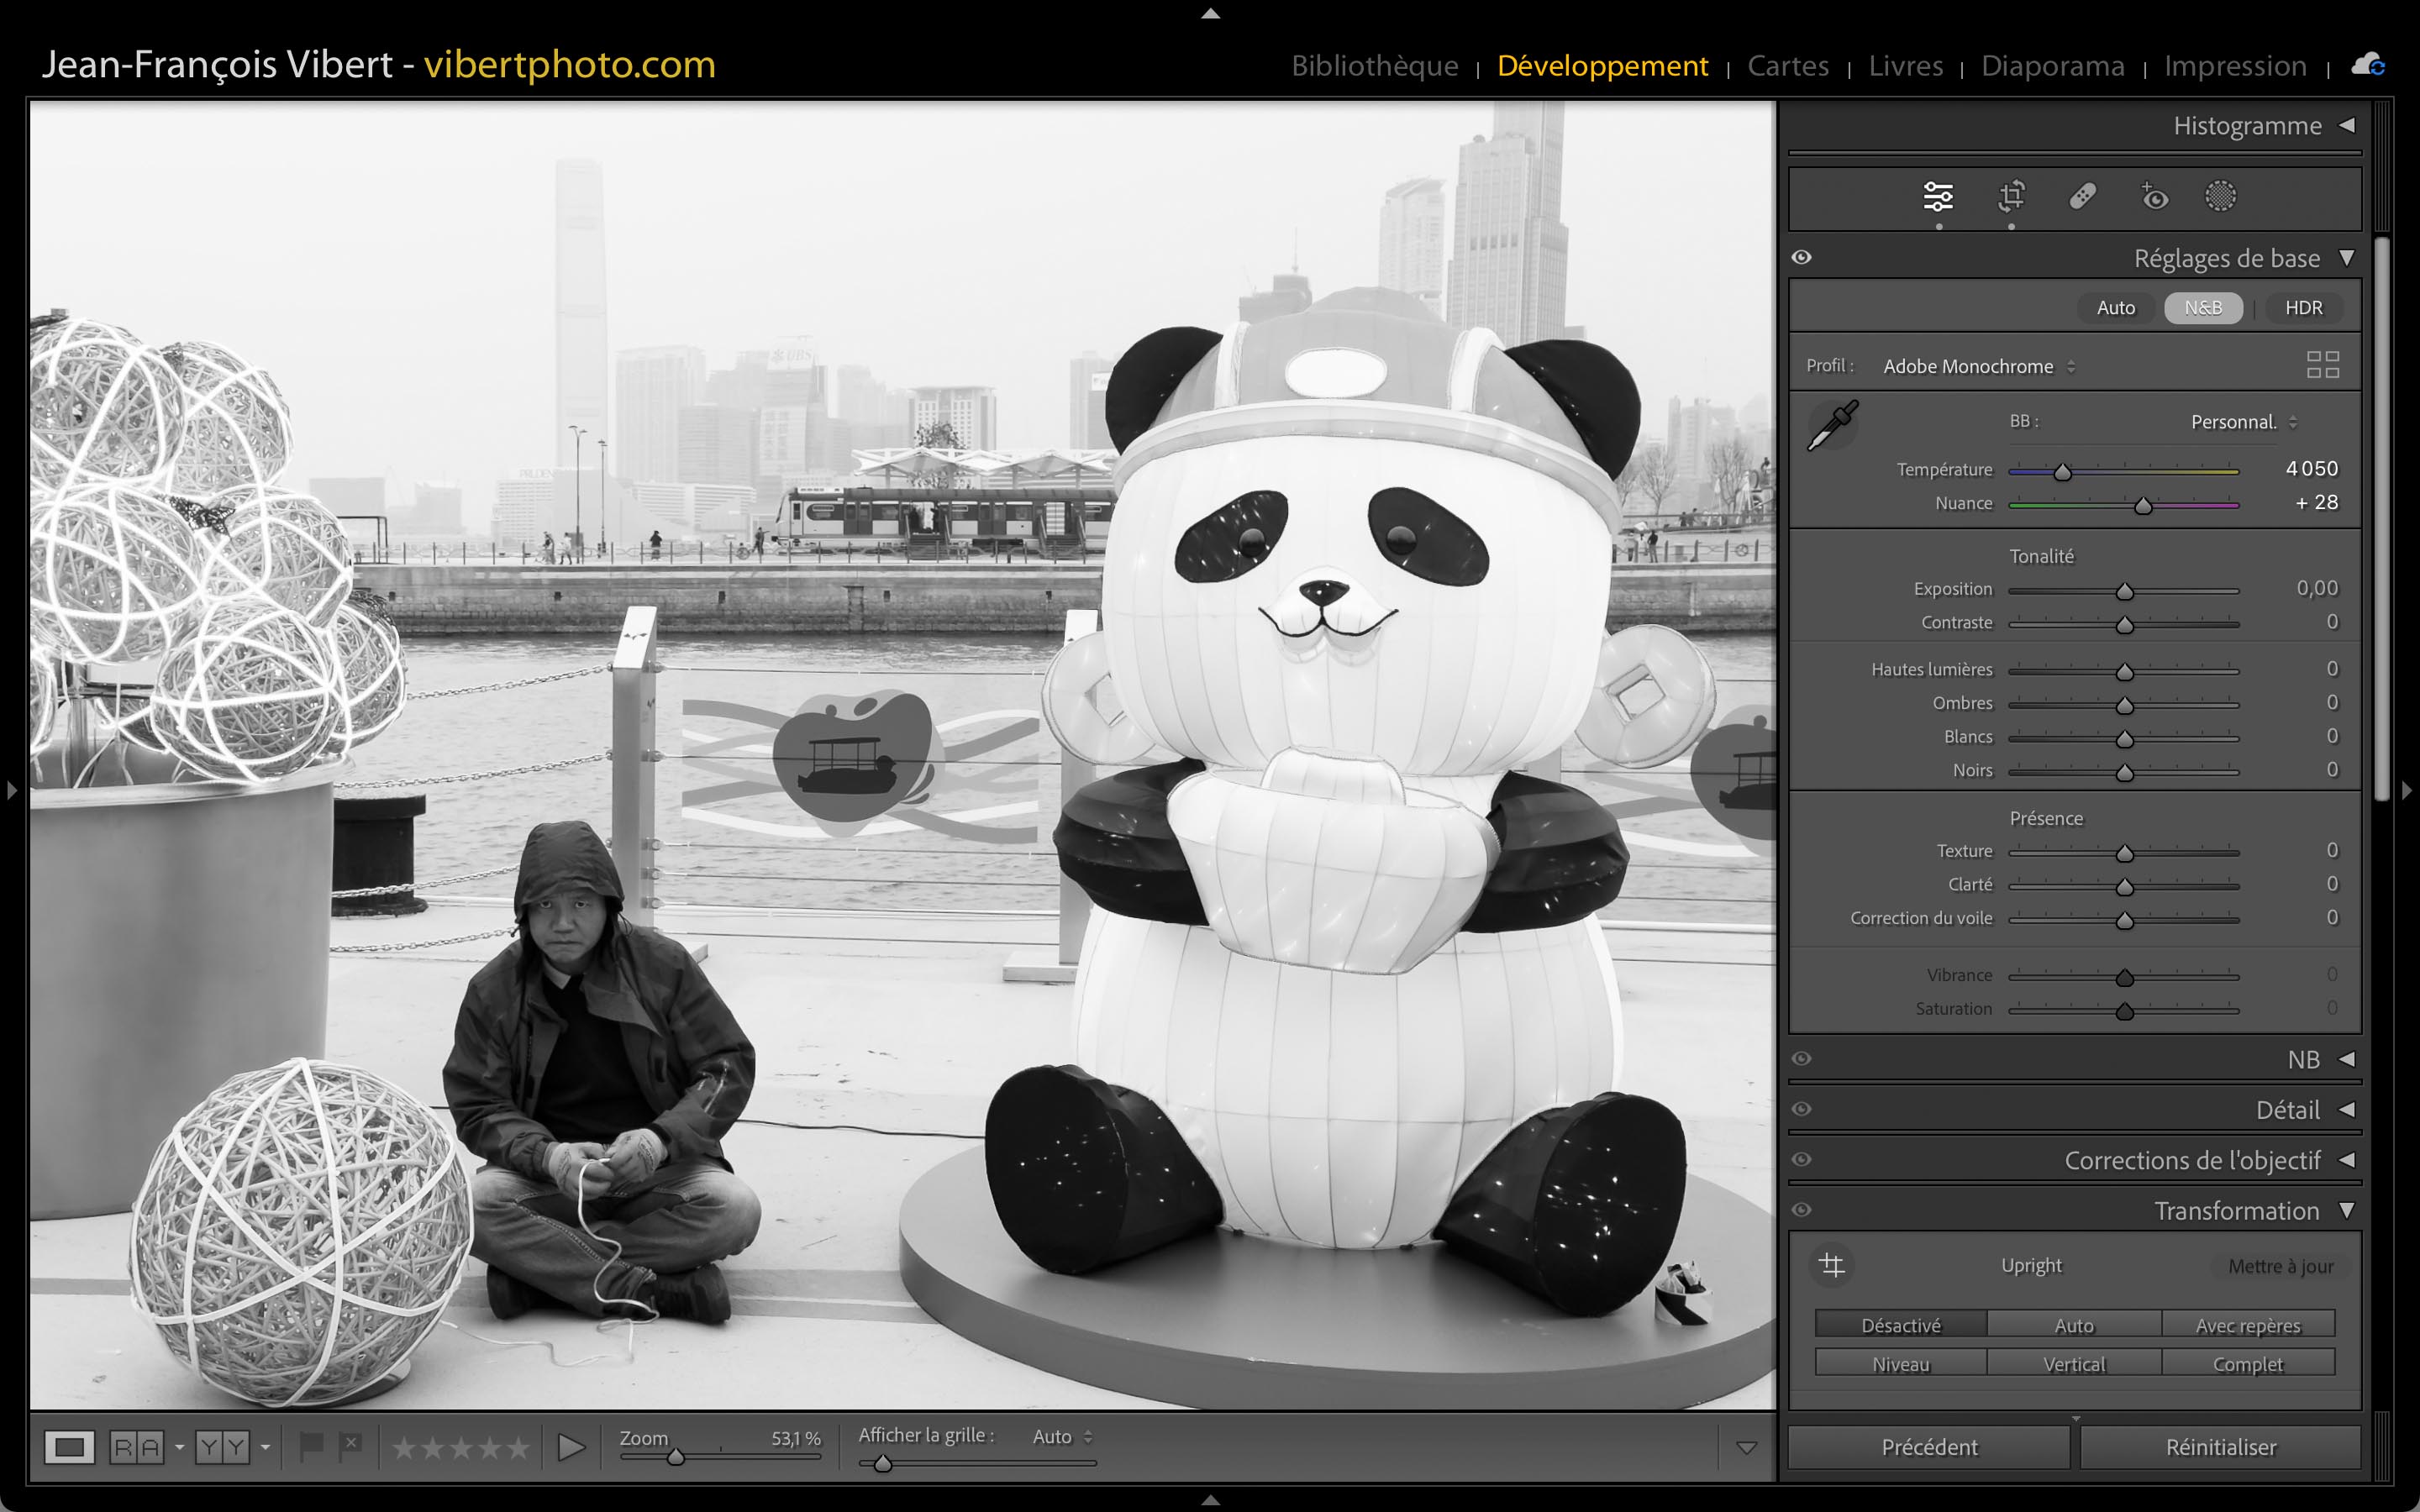Viewport: 2420px width, 1512px height.
Task: Click the Réinitialiser button
Action: click(x=2220, y=1447)
